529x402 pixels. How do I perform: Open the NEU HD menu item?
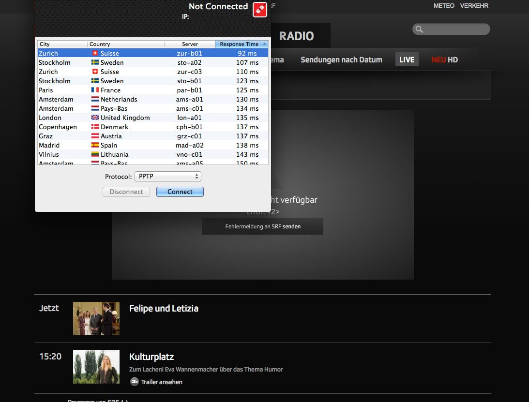point(445,60)
